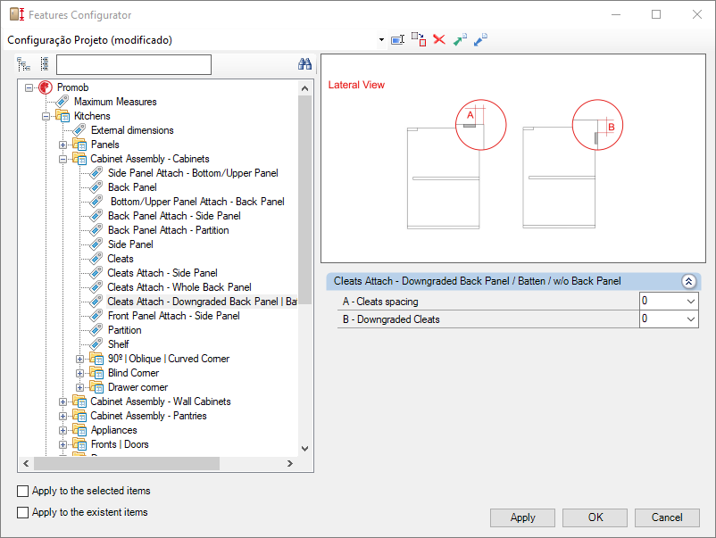Select Side Panel Attach - Bottom/Upper Panel item
Screen dimensions: 716x538
(193, 173)
